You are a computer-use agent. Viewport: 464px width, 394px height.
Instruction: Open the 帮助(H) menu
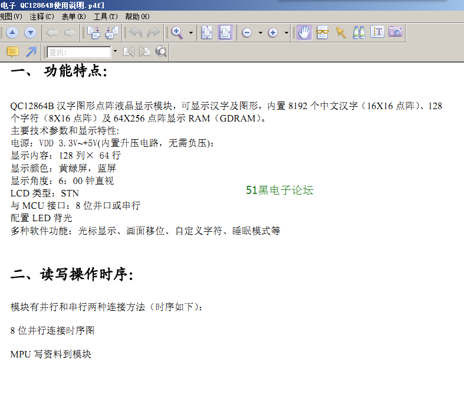click(x=137, y=16)
